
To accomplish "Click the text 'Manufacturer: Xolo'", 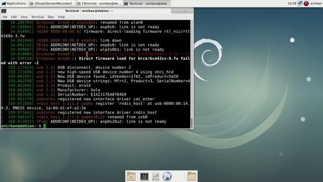I will click(x=79, y=90).
